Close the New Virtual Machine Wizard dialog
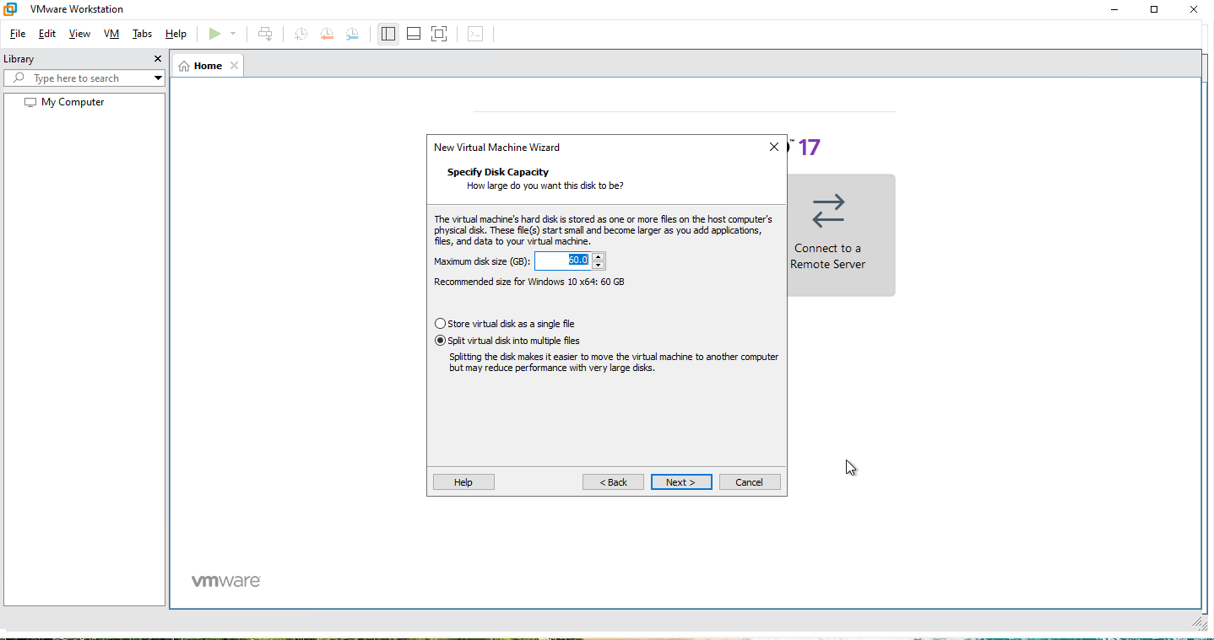Image resolution: width=1214 pixels, height=640 pixels. tap(774, 147)
